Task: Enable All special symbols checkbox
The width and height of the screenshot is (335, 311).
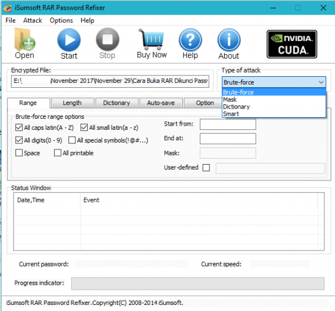Action: pos(72,140)
